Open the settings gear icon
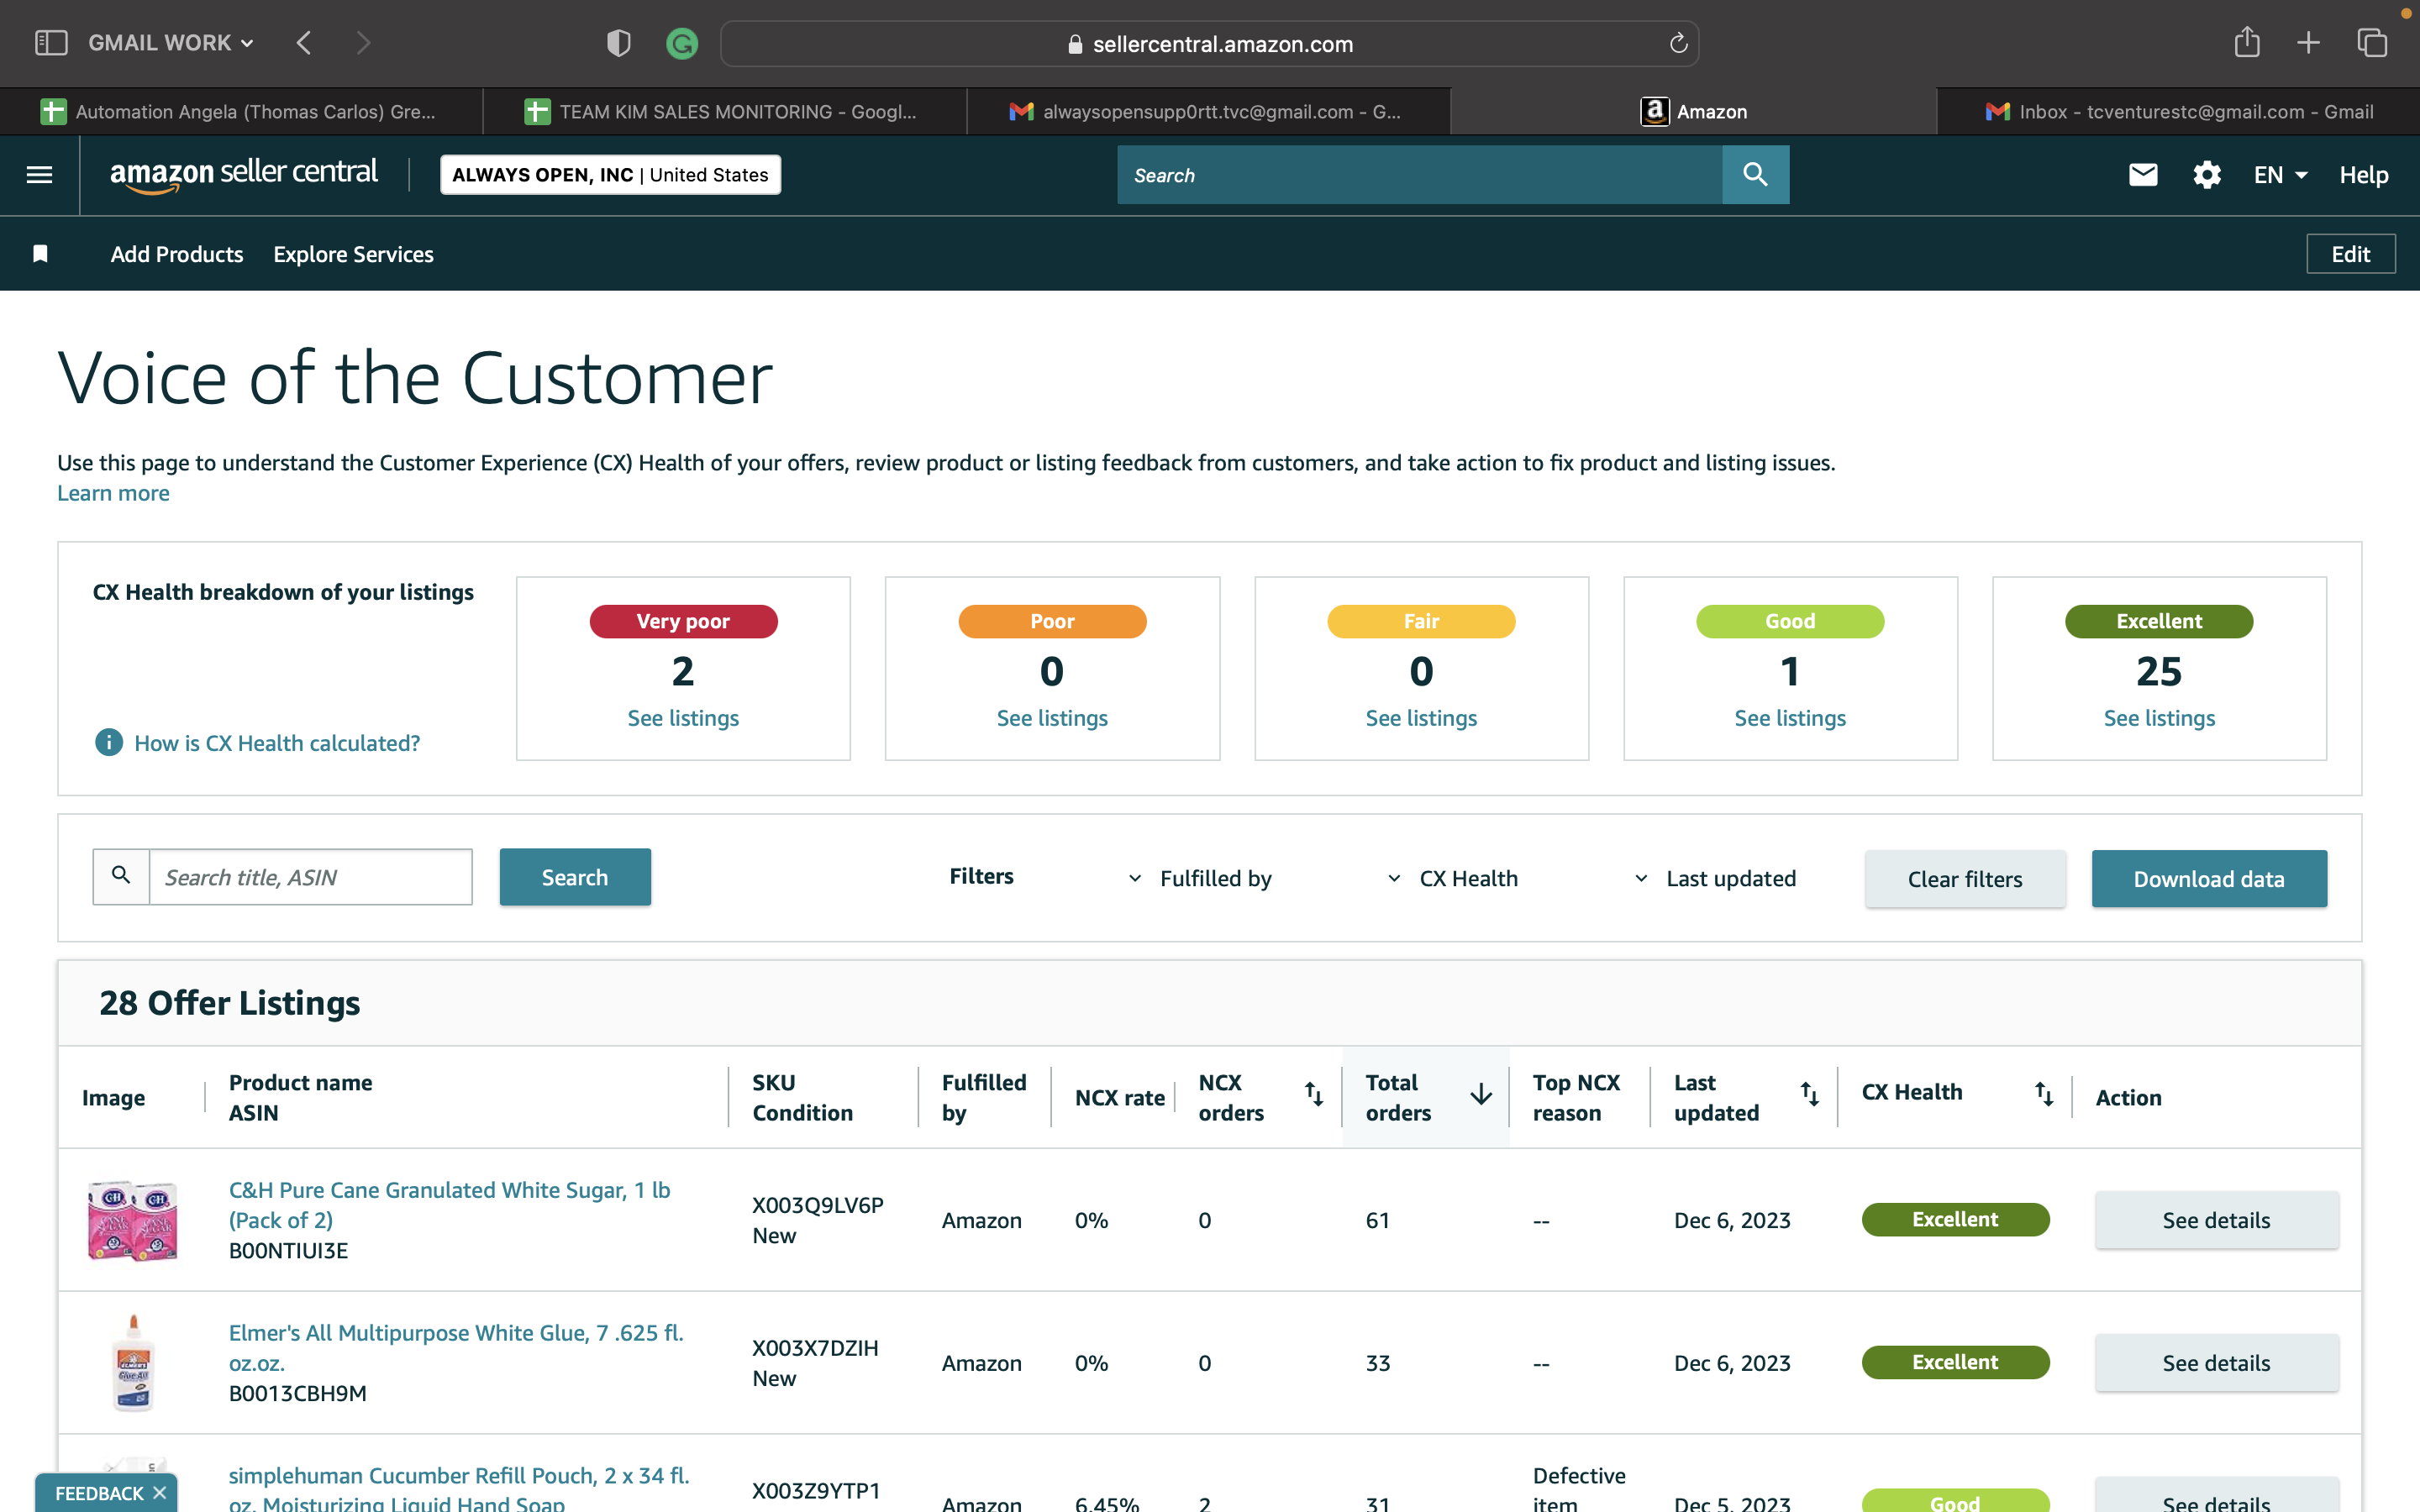Screen dimensions: 2420x1512 click(x=2207, y=175)
